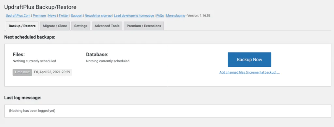Open the Premium link in header
Image resolution: width=334 pixels, height=127 pixels.
pos(39,16)
